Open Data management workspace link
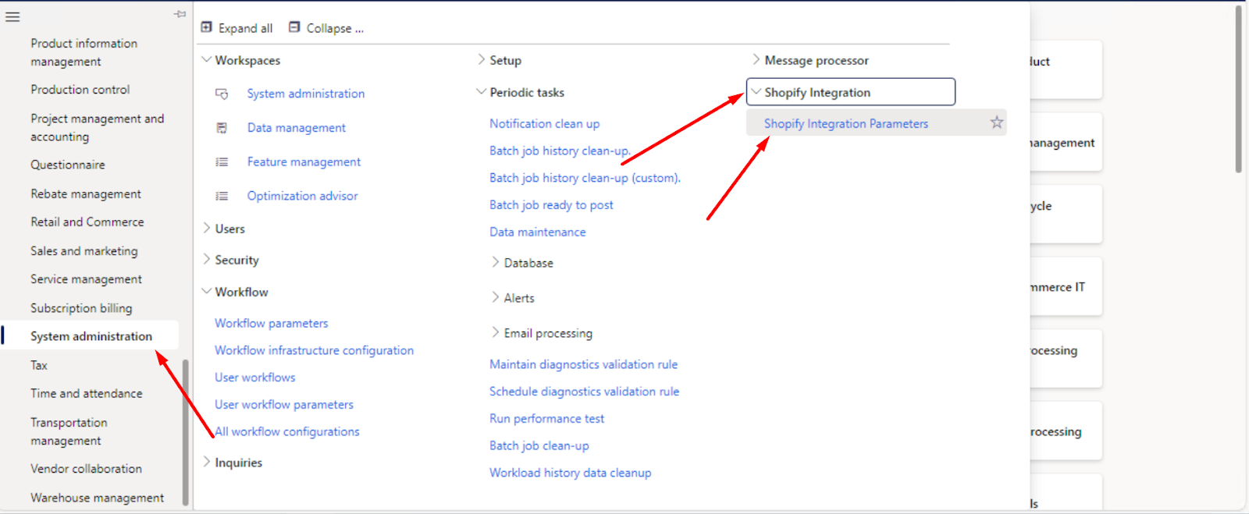This screenshot has height=514, width=1249. pyautogui.click(x=297, y=128)
